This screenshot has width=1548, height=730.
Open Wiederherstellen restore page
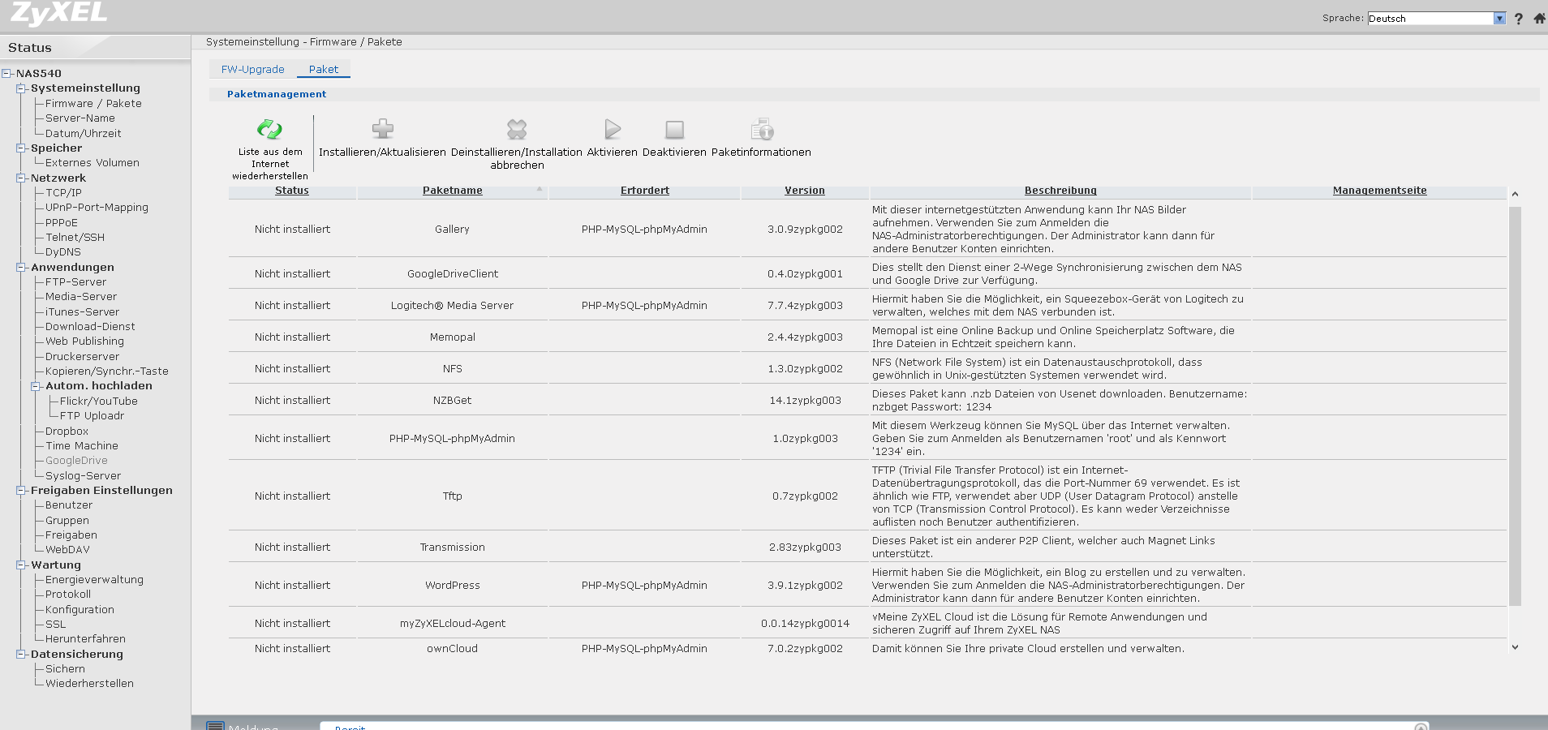tap(89, 683)
